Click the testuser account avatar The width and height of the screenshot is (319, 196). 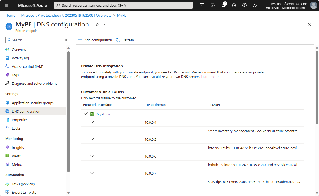pos(313,5)
